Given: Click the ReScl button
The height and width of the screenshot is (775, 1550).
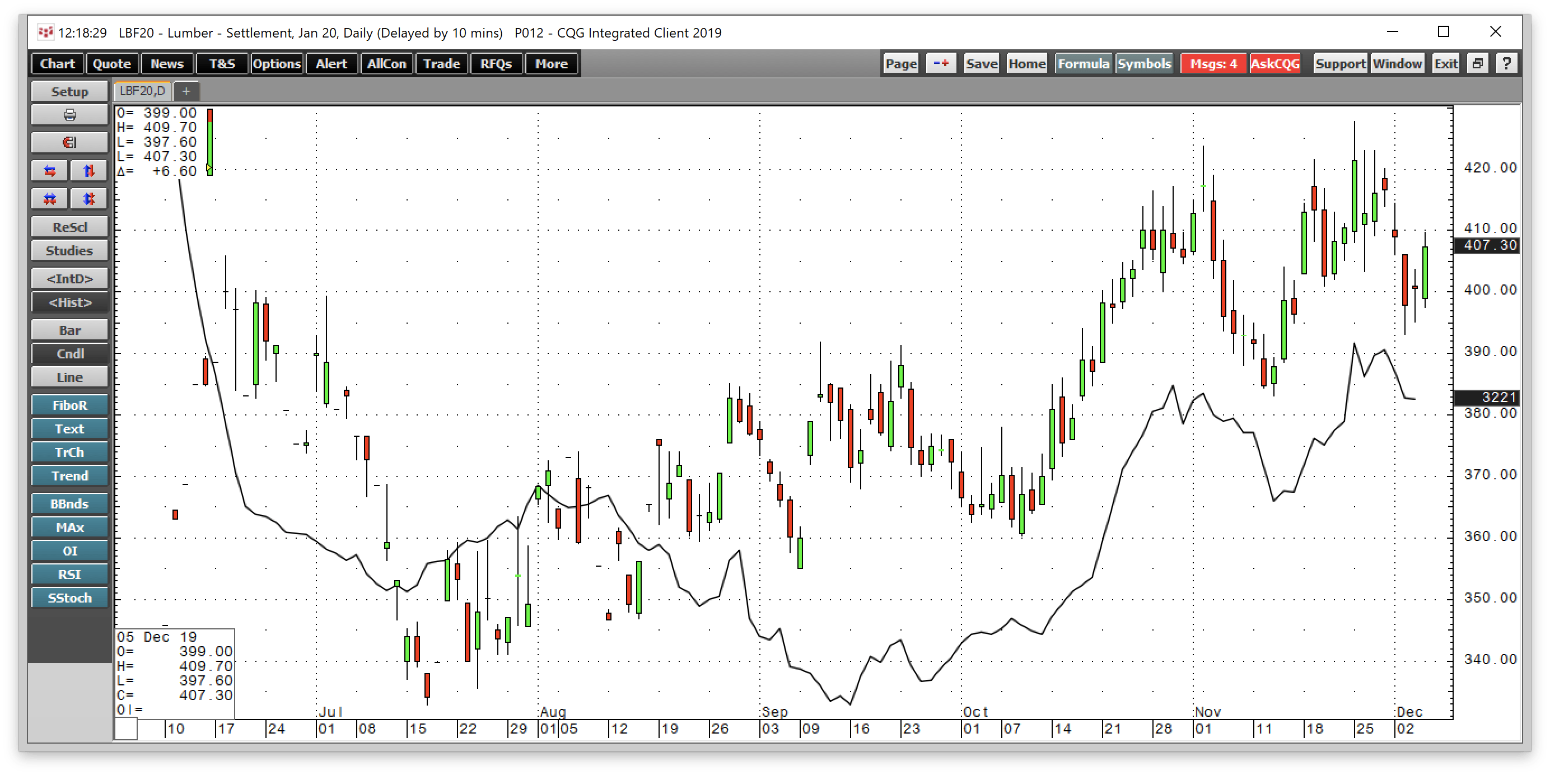Looking at the screenshot, I should 69,227.
